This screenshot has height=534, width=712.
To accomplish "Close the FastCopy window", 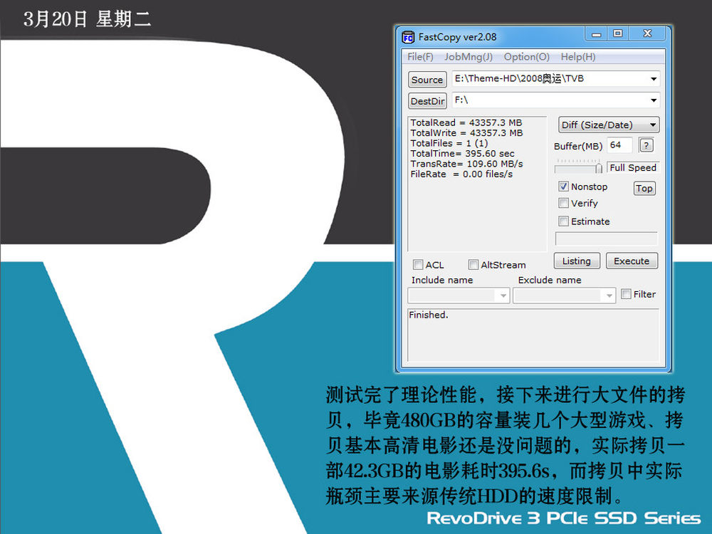I will click(x=647, y=33).
